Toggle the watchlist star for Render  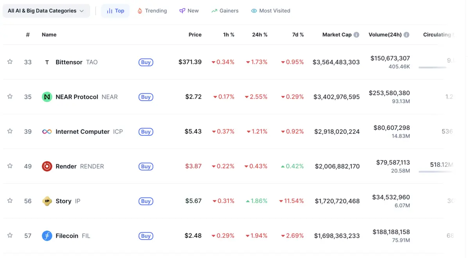pyautogui.click(x=10, y=165)
